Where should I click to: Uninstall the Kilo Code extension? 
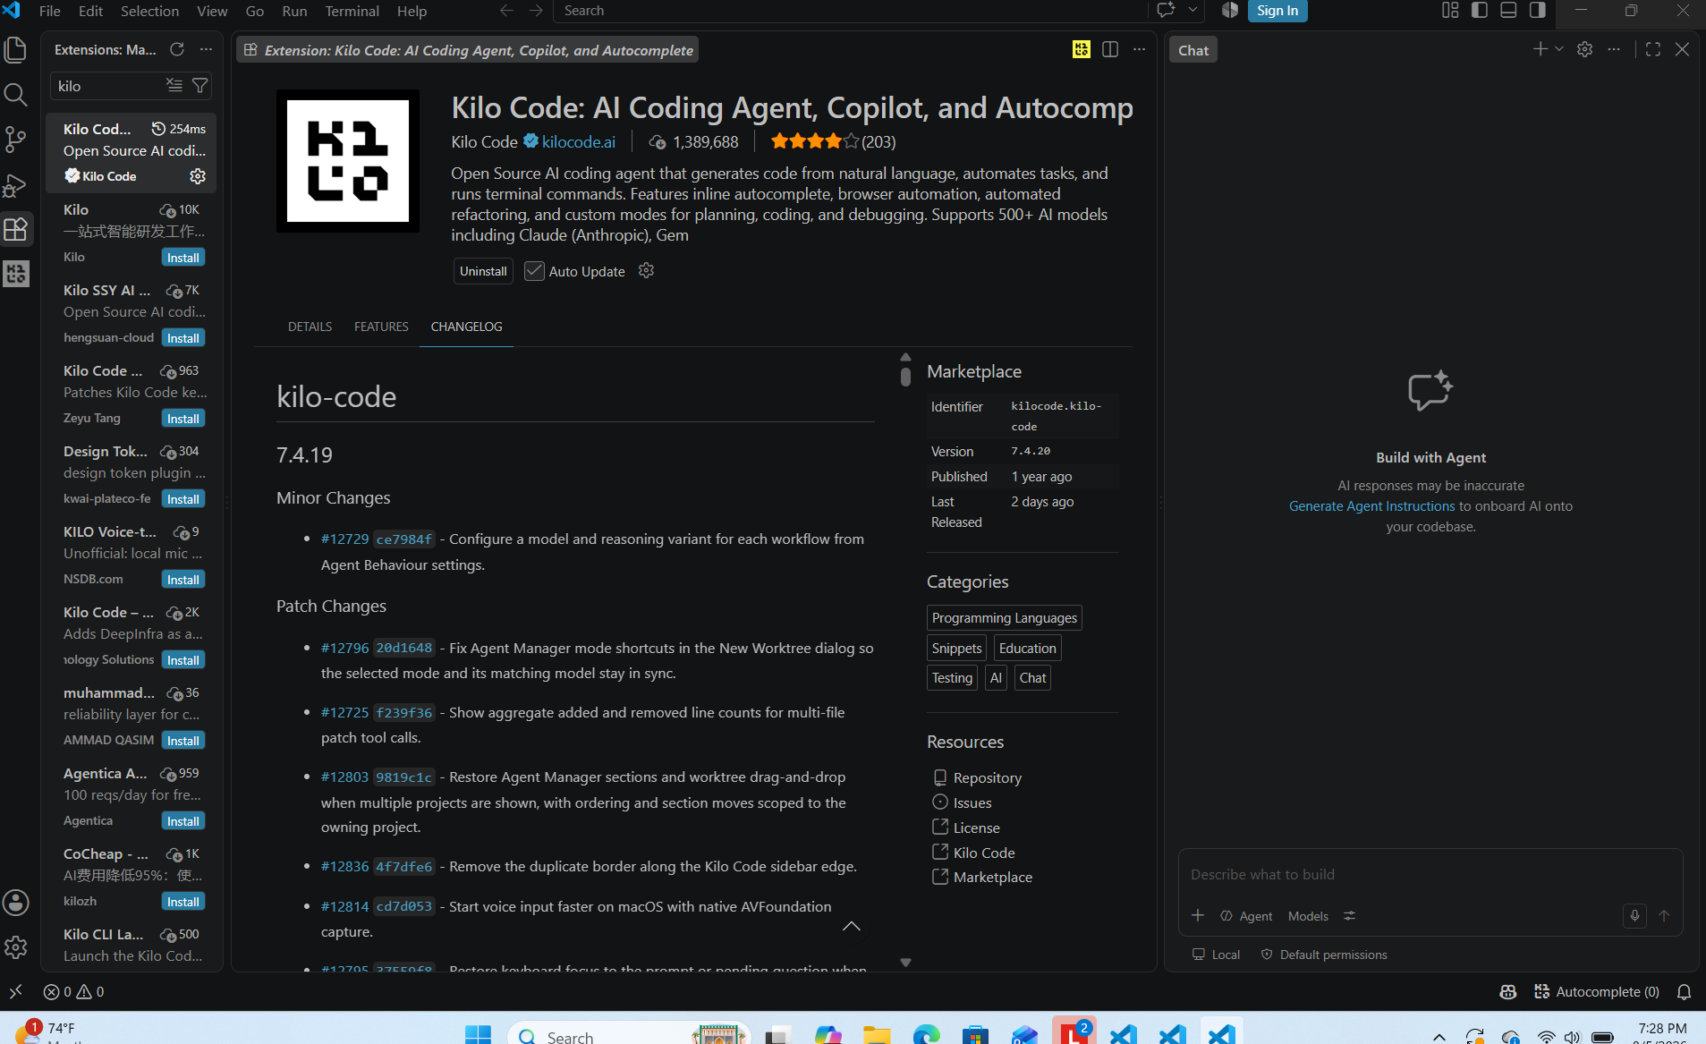(x=483, y=271)
